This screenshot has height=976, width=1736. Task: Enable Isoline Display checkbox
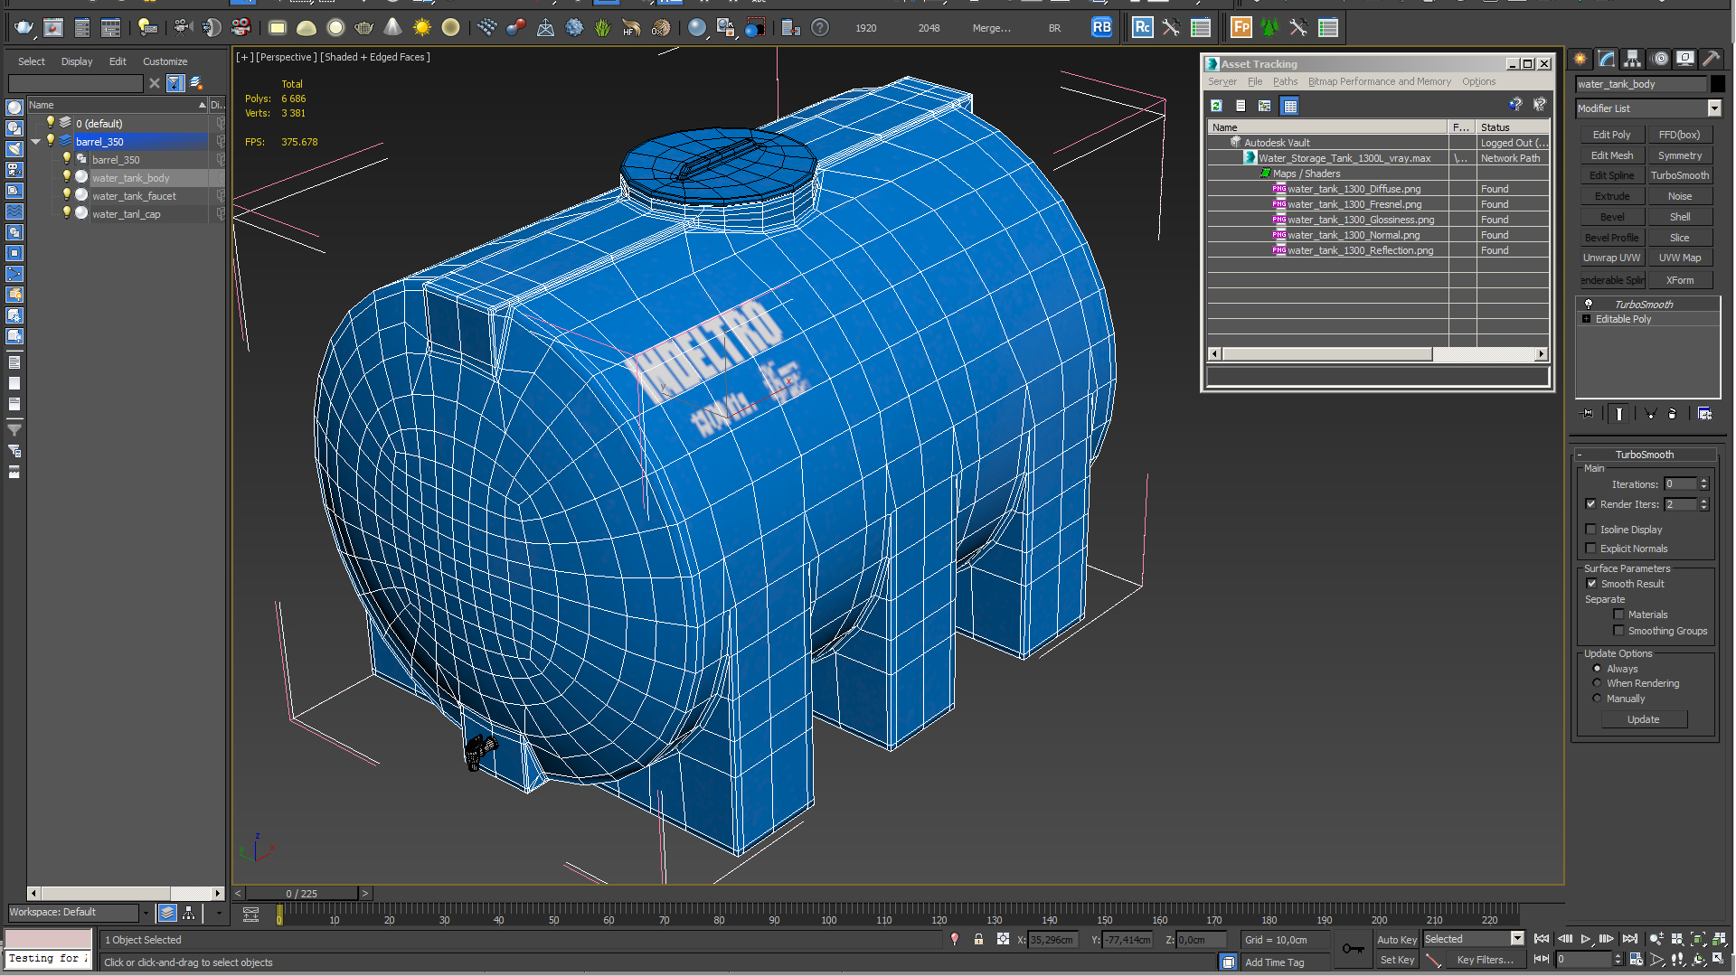[1590, 530]
